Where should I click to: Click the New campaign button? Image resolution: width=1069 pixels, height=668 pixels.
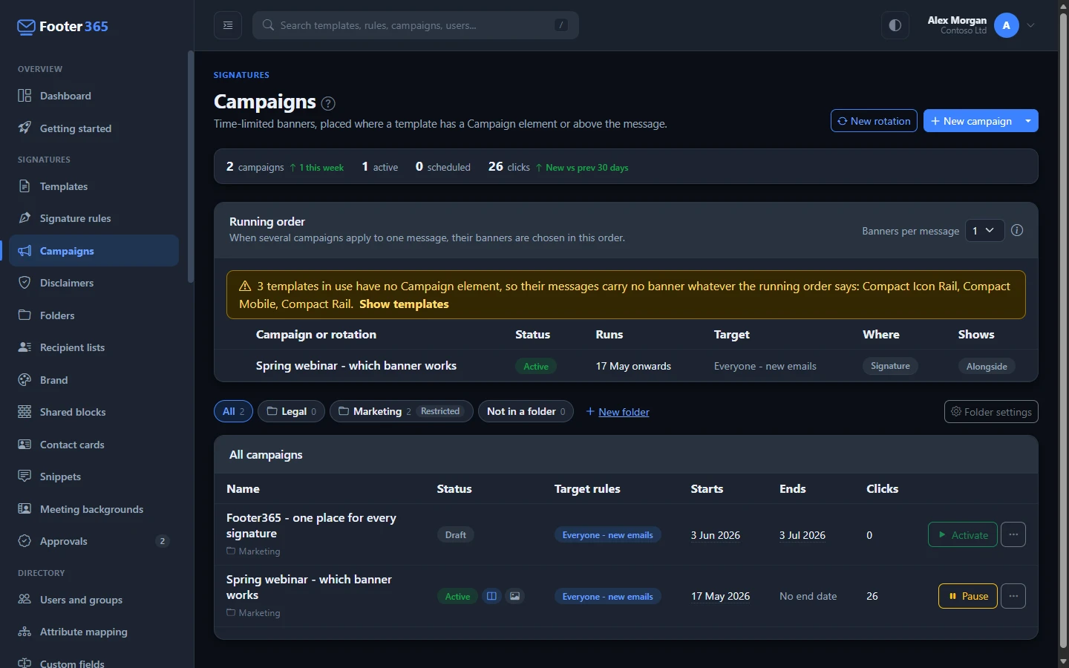pos(971,121)
